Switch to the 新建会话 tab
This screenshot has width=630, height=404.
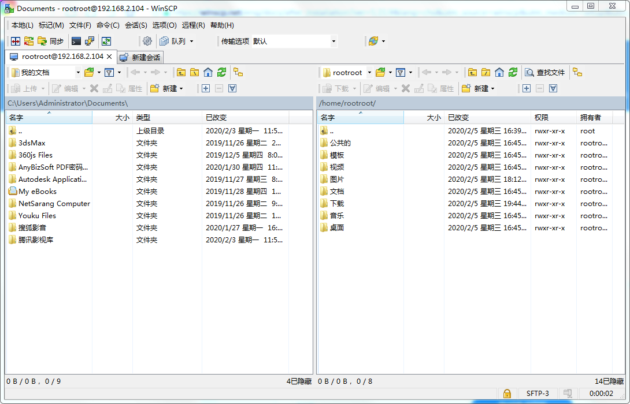pos(140,57)
